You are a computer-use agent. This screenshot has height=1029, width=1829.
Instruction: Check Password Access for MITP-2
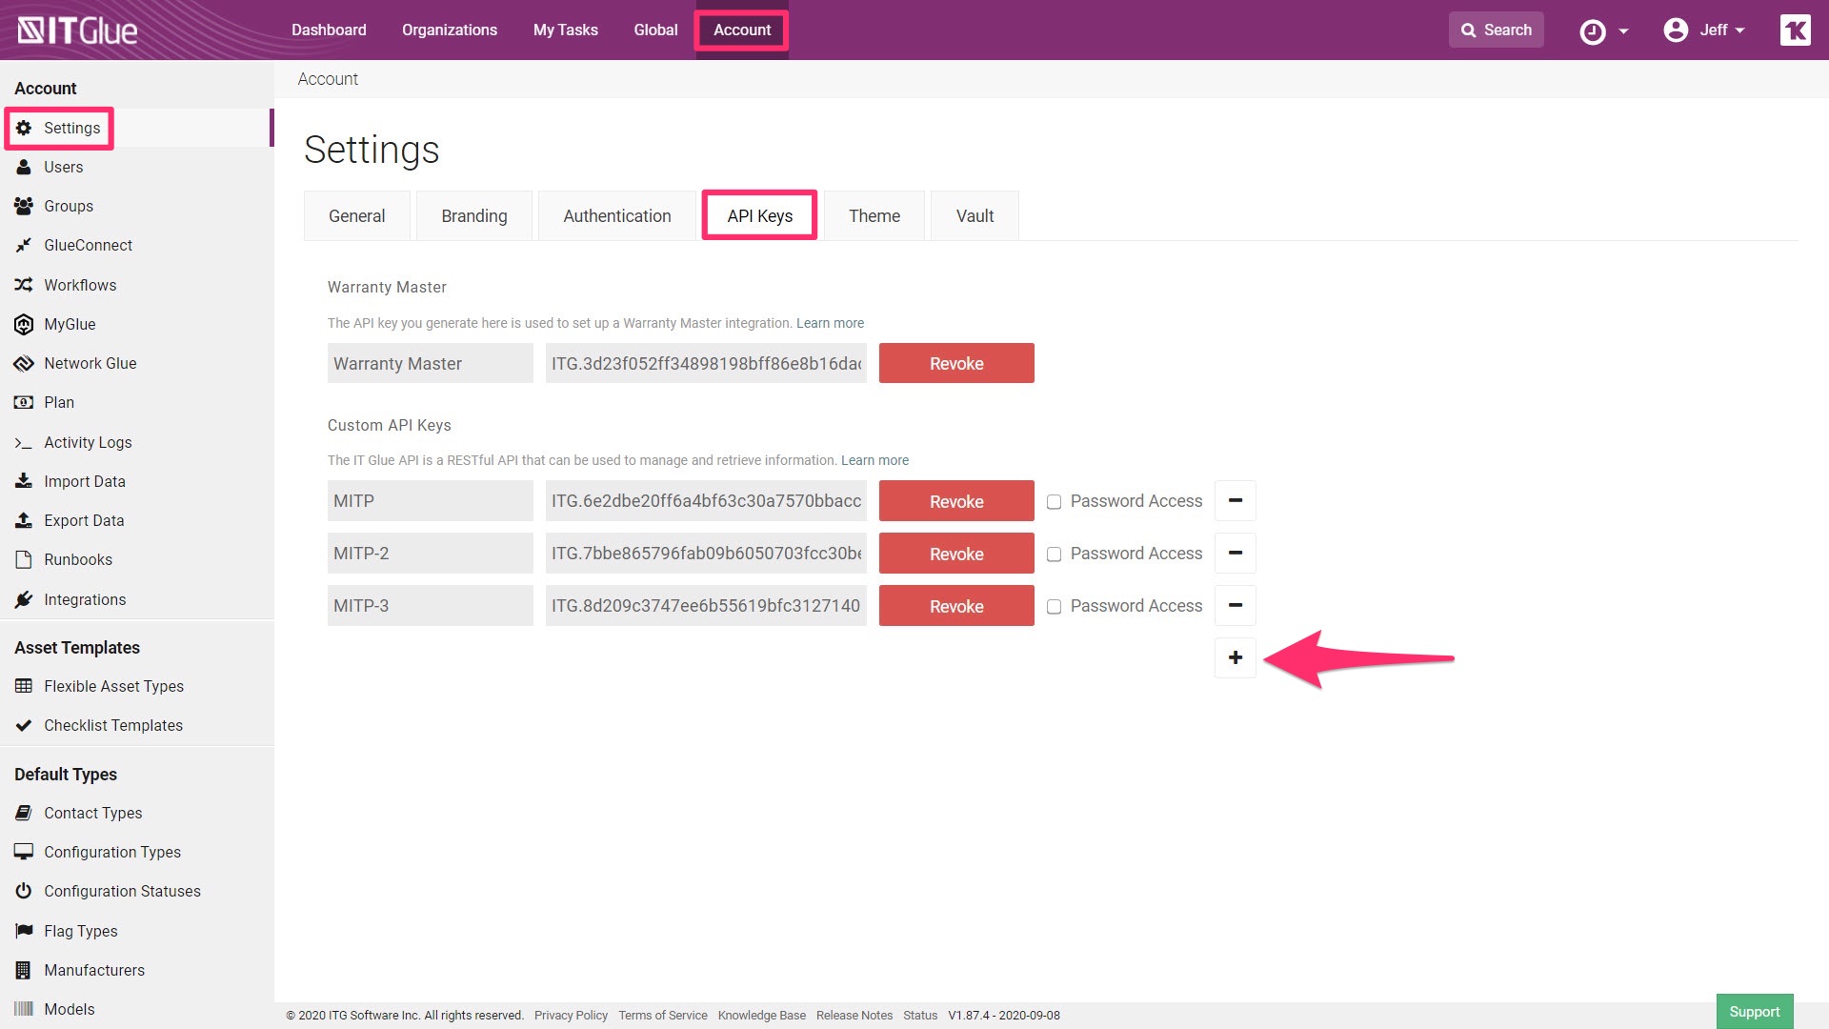point(1054,555)
